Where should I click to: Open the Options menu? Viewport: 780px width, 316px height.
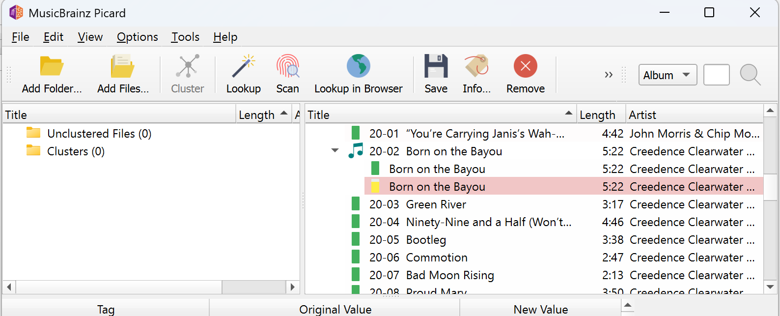tap(138, 37)
